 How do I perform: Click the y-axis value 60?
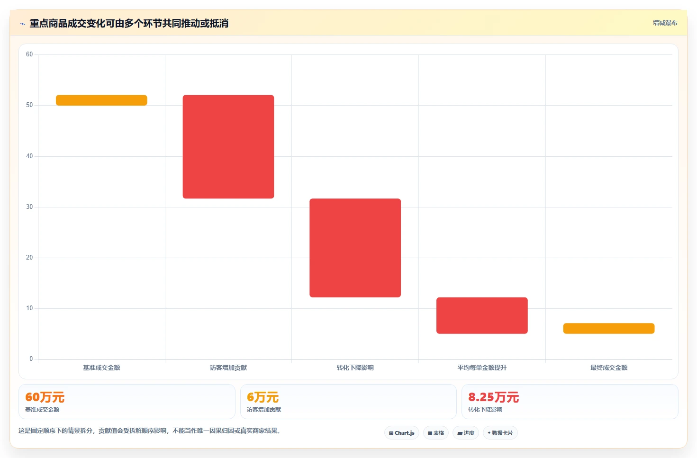29,54
